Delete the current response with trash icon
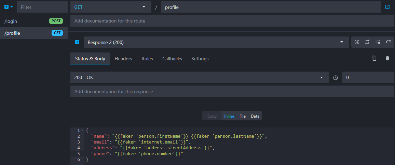The image size is (395, 165). tap(387, 58)
